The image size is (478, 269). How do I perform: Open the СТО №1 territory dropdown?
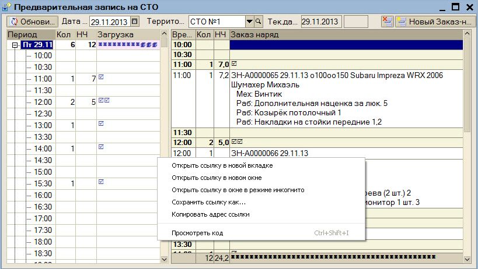pos(250,22)
